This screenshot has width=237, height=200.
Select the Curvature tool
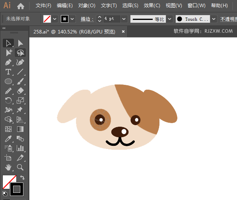coord(20,62)
